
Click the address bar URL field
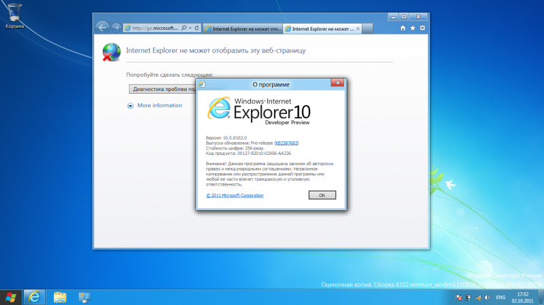click(153, 29)
